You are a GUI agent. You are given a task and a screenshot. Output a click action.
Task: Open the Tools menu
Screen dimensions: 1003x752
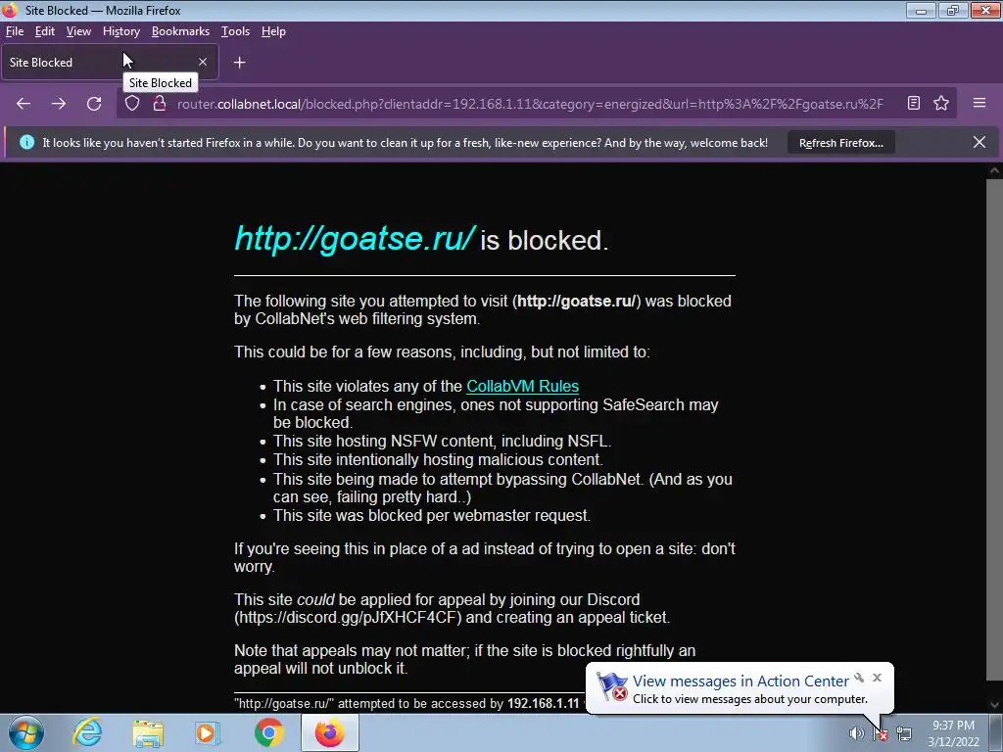point(235,31)
